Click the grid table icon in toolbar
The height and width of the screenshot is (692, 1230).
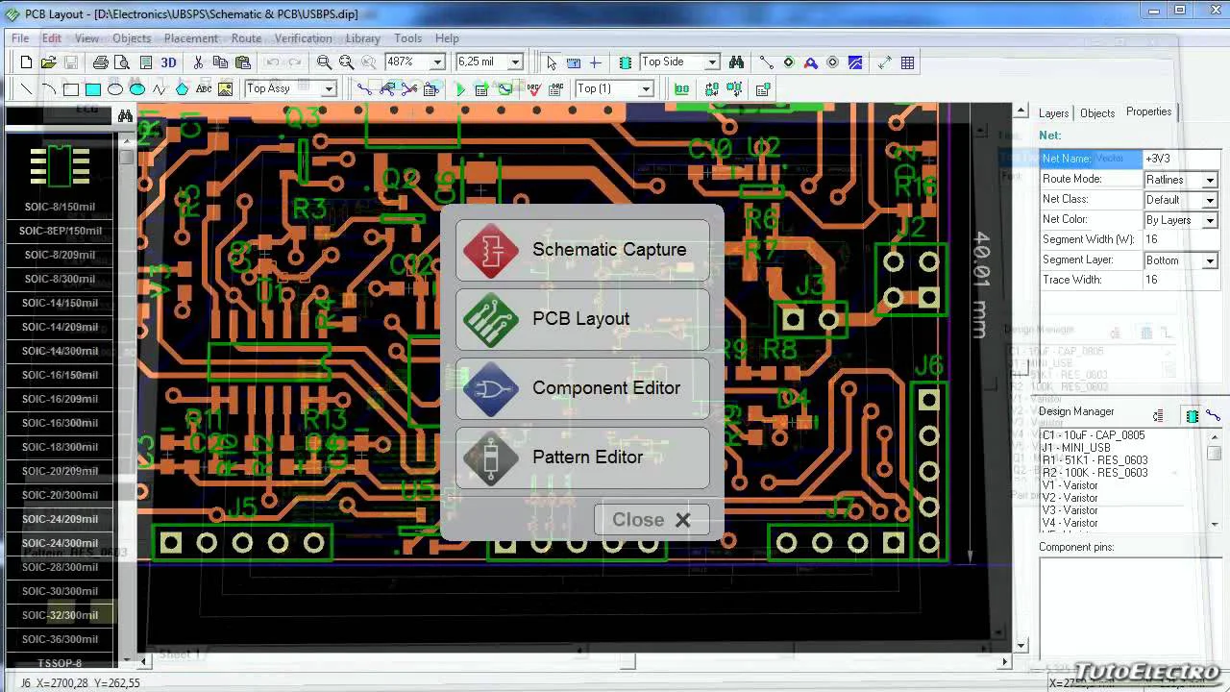pyautogui.click(x=907, y=62)
